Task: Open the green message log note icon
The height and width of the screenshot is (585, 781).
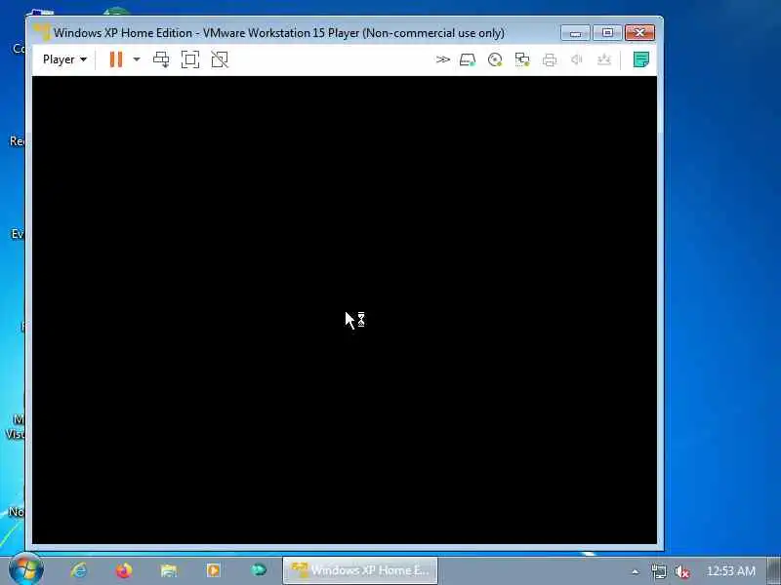Action: [x=641, y=59]
